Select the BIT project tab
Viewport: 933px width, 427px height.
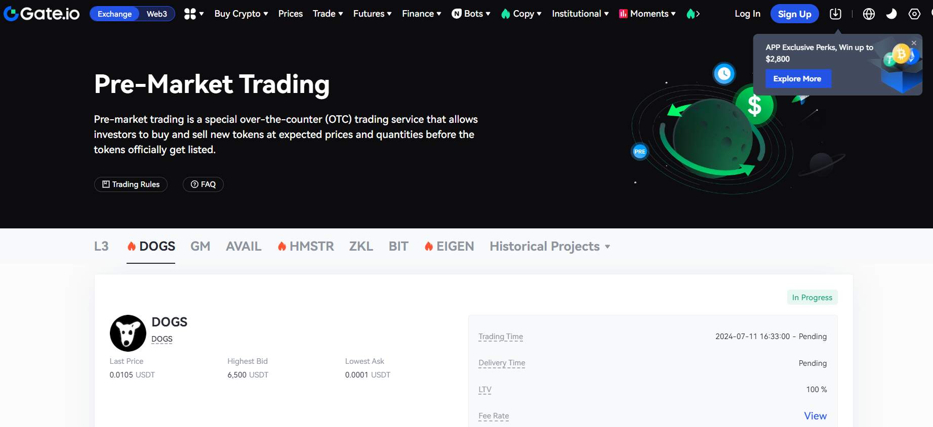[398, 246]
